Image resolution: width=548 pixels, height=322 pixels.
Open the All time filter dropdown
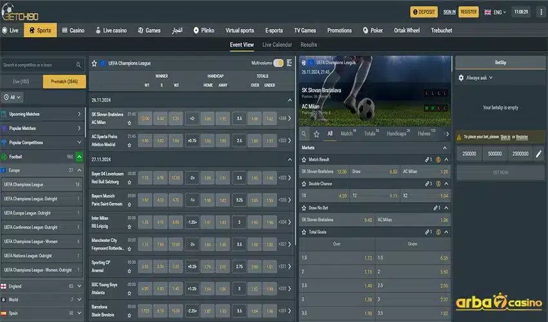click(12, 97)
